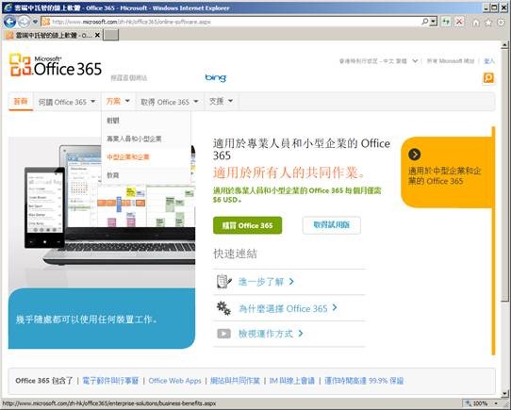Click the '取得試用版' trial button
The height and width of the screenshot is (410, 511).
click(x=332, y=225)
